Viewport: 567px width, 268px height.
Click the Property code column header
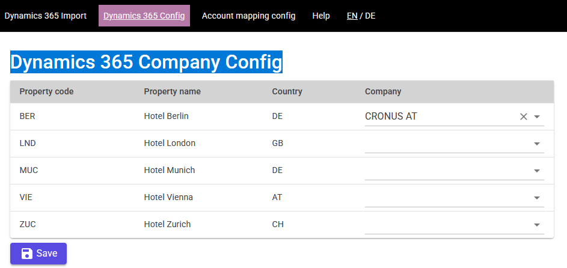tap(46, 92)
